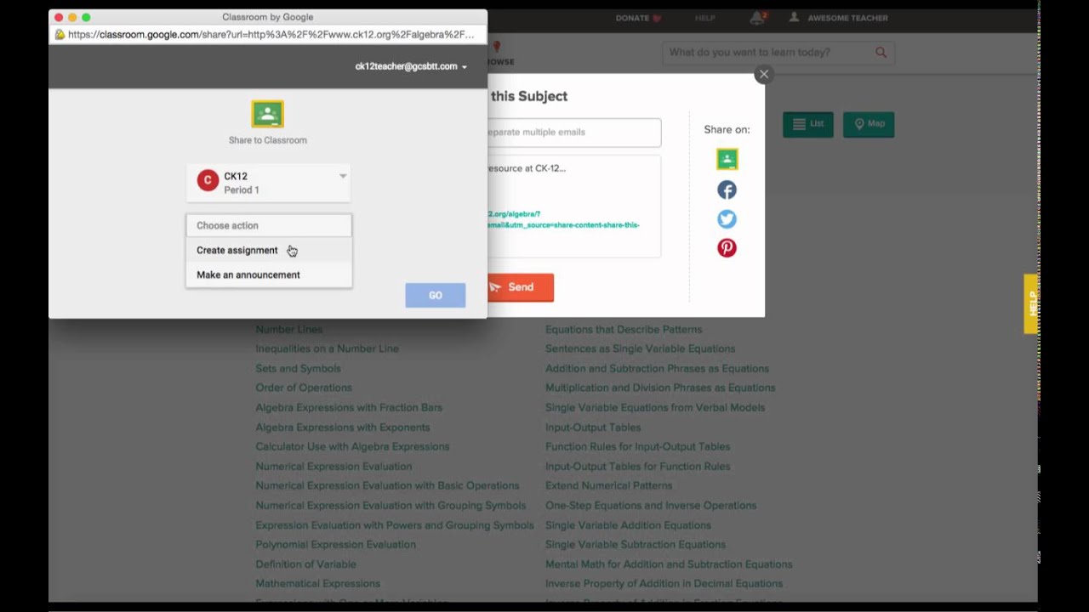Open 'Mental Math for Addition and Subtraction Equations'

click(669, 564)
